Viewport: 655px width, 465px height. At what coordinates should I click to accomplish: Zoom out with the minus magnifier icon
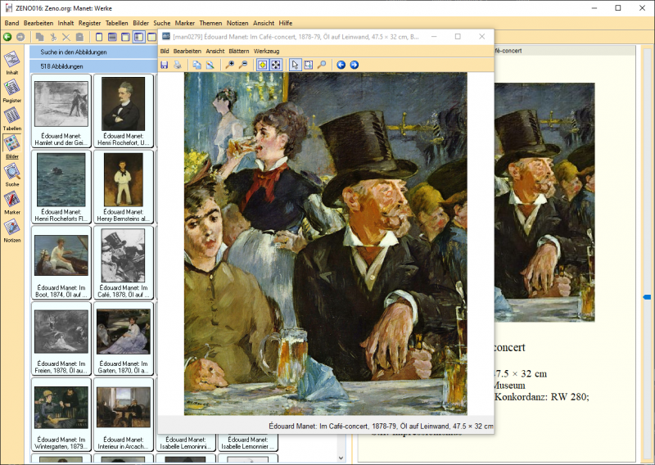(x=243, y=65)
